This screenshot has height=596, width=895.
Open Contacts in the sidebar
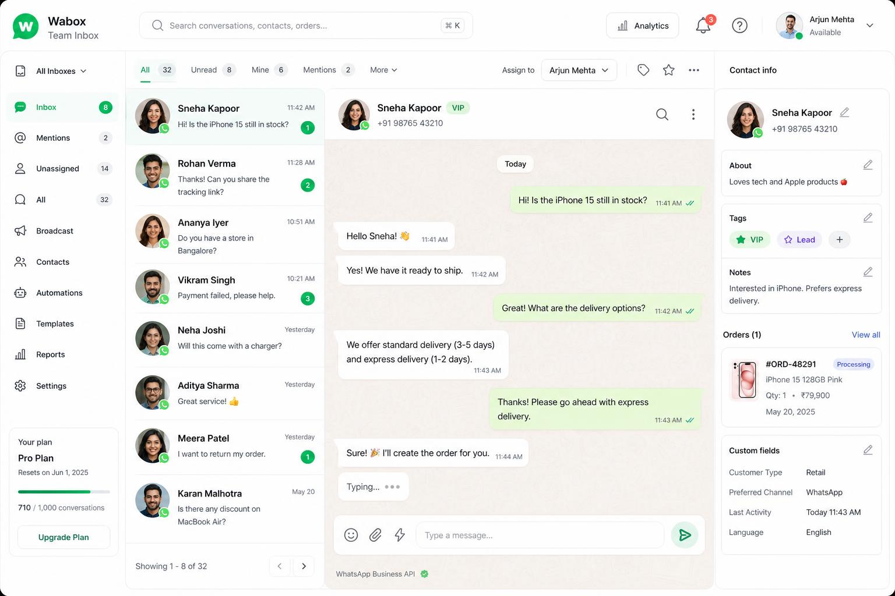coord(62,262)
